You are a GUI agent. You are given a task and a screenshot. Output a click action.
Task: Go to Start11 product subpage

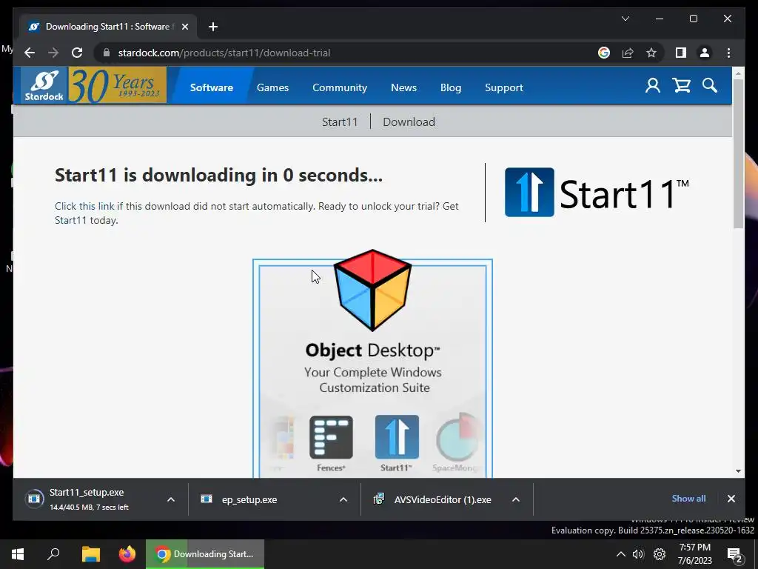coord(340,122)
